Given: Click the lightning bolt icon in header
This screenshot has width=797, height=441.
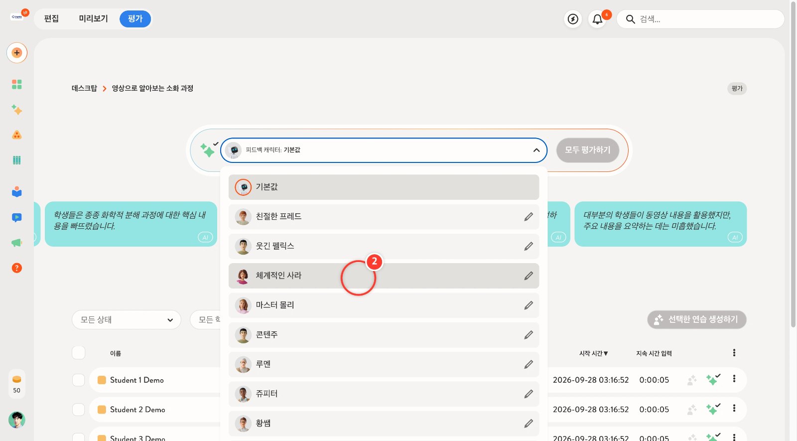Looking at the screenshot, I should [x=573, y=19].
